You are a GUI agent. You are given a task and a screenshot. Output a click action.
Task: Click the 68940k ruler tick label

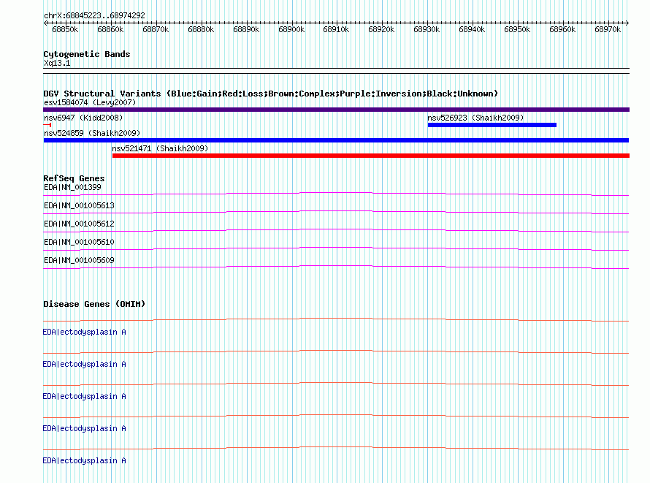click(472, 29)
